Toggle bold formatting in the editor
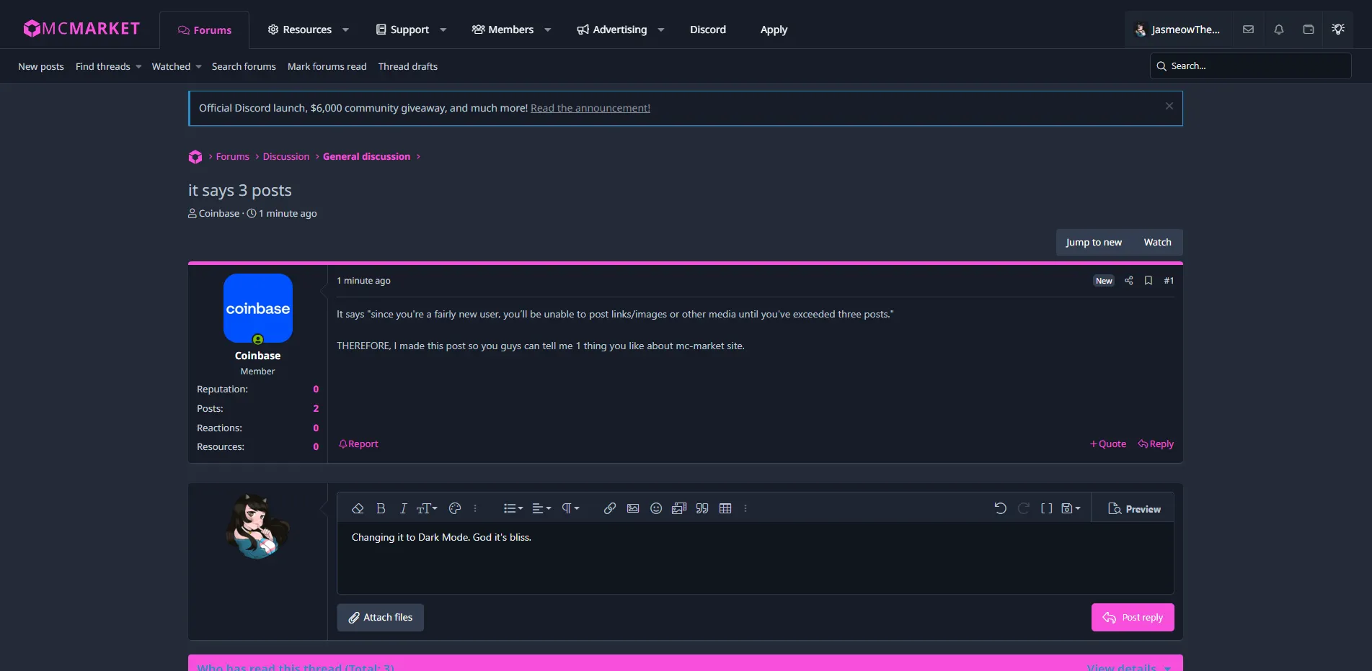Screen dimensions: 1372x671 [x=381, y=508]
